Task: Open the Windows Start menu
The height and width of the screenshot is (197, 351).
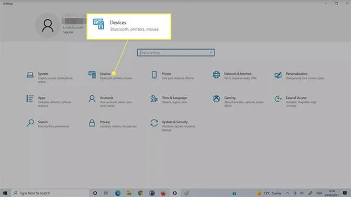Action: (5, 193)
